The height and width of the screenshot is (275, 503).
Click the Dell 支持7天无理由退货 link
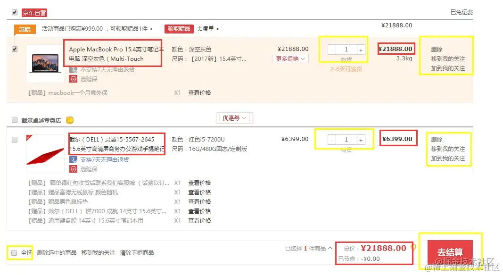tap(105, 160)
